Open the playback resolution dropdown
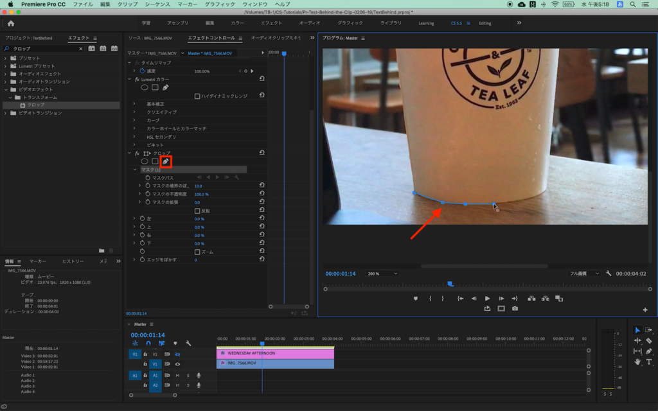 point(584,274)
